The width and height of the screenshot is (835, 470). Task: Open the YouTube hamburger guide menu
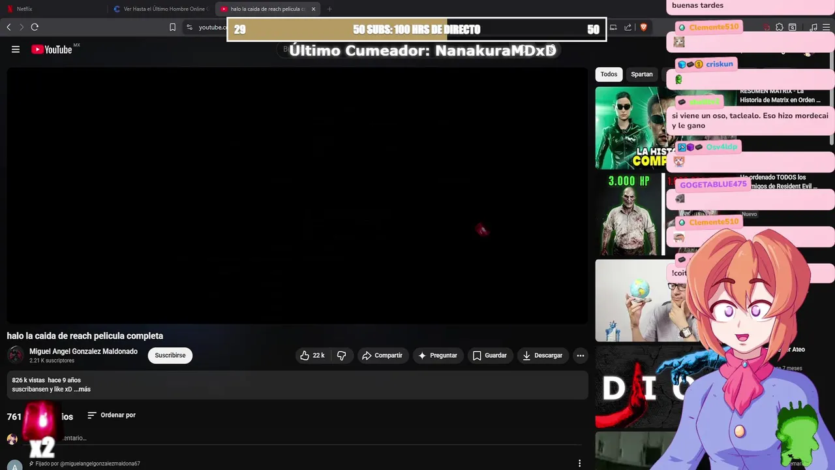[x=16, y=49]
